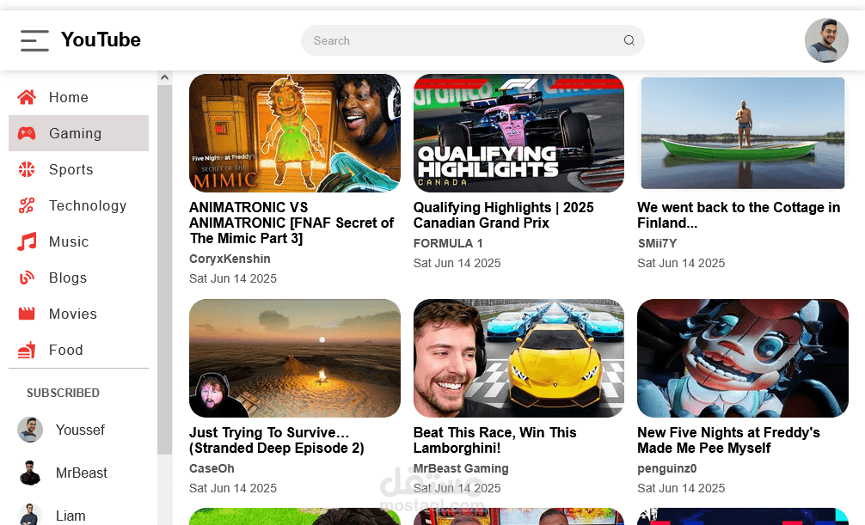865x525 pixels.
Task: Open the CoryxKenshin channel name
Action: point(230,259)
